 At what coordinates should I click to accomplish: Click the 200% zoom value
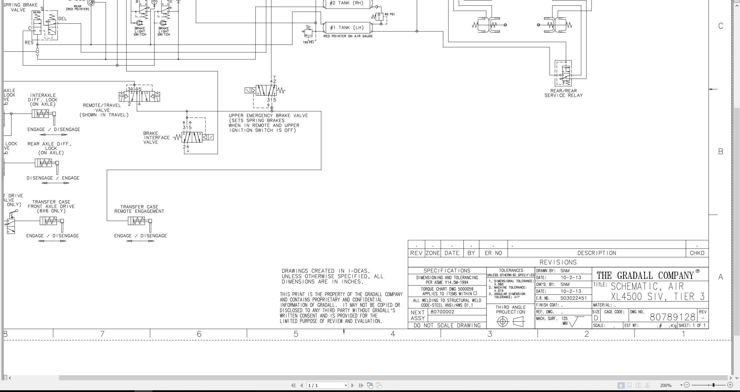click(666, 385)
